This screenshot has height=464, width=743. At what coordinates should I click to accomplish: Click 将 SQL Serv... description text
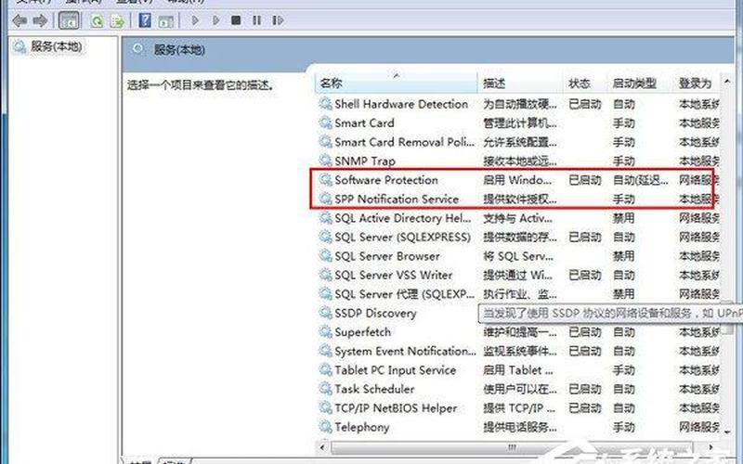(518, 256)
